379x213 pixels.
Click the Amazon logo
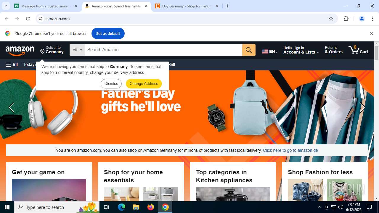click(x=20, y=51)
